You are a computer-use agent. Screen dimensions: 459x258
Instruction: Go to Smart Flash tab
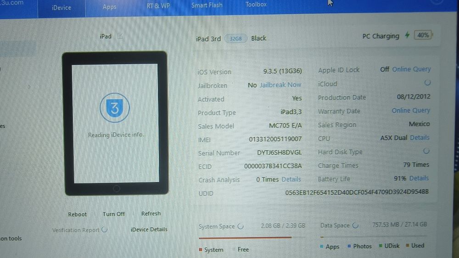[207, 5]
